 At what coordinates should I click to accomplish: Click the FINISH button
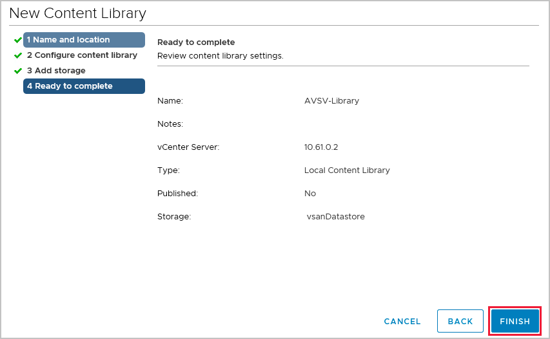click(x=515, y=321)
